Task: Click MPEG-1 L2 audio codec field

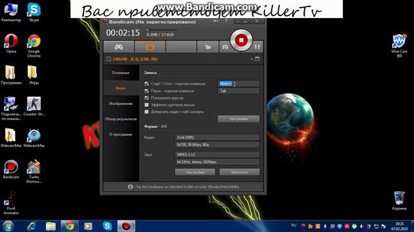Action: click(x=217, y=155)
